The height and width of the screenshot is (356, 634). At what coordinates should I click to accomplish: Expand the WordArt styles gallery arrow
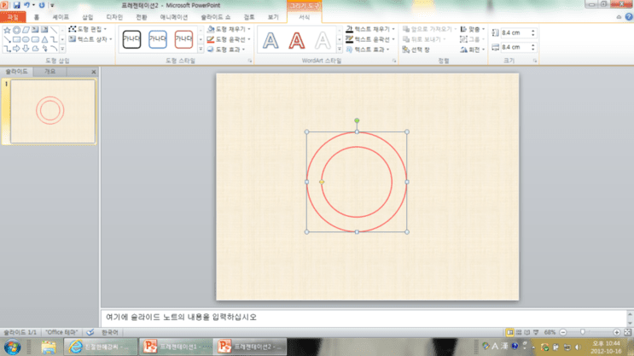(x=340, y=50)
